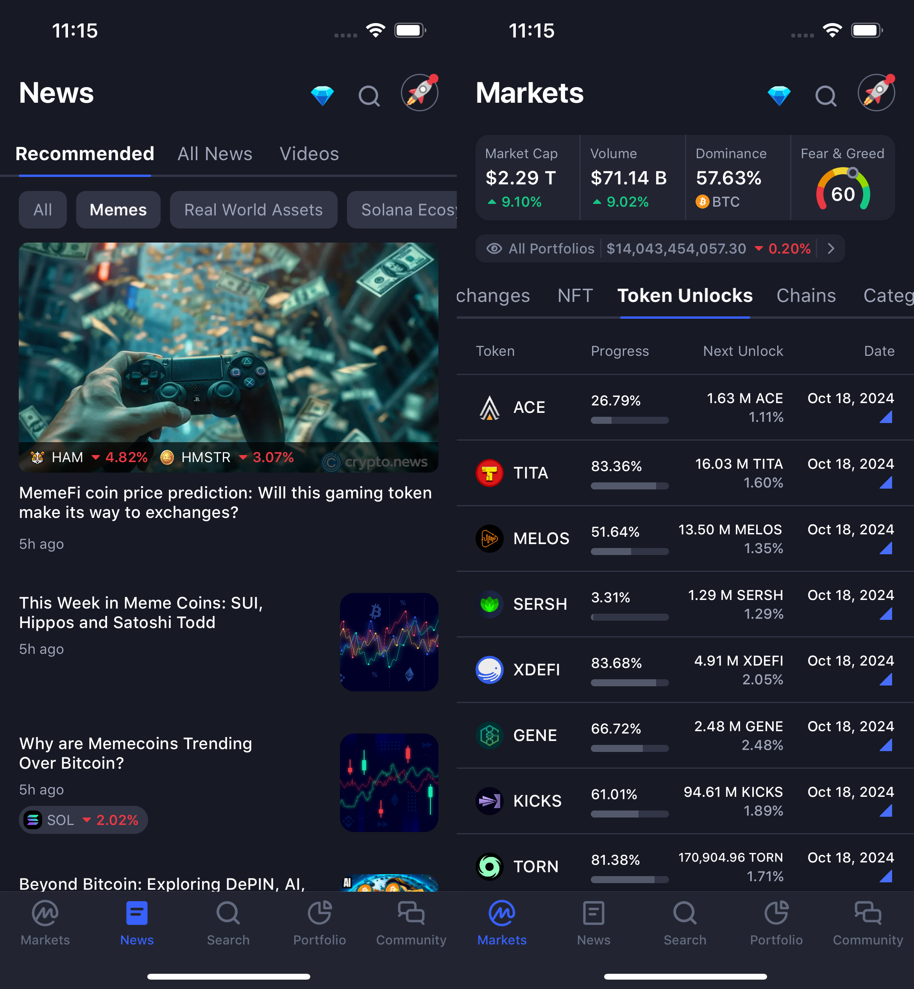
Task: Toggle portfolio balance visibility eye icon
Action: [494, 248]
